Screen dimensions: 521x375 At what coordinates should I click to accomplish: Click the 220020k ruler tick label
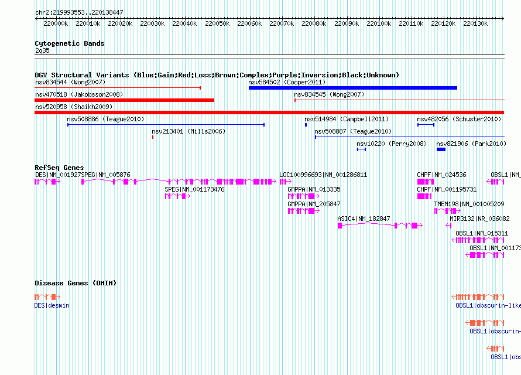120,23
